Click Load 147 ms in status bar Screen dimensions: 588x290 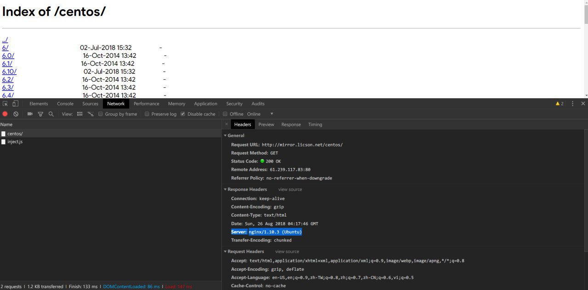[179, 286]
